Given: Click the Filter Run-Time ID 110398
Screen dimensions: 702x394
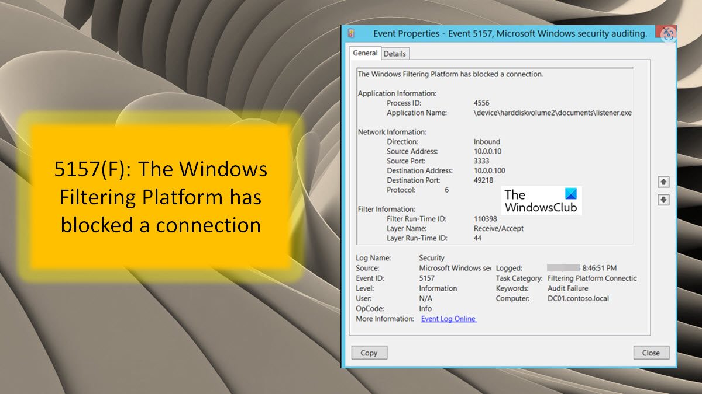Looking at the screenshot, I should 487,218.
